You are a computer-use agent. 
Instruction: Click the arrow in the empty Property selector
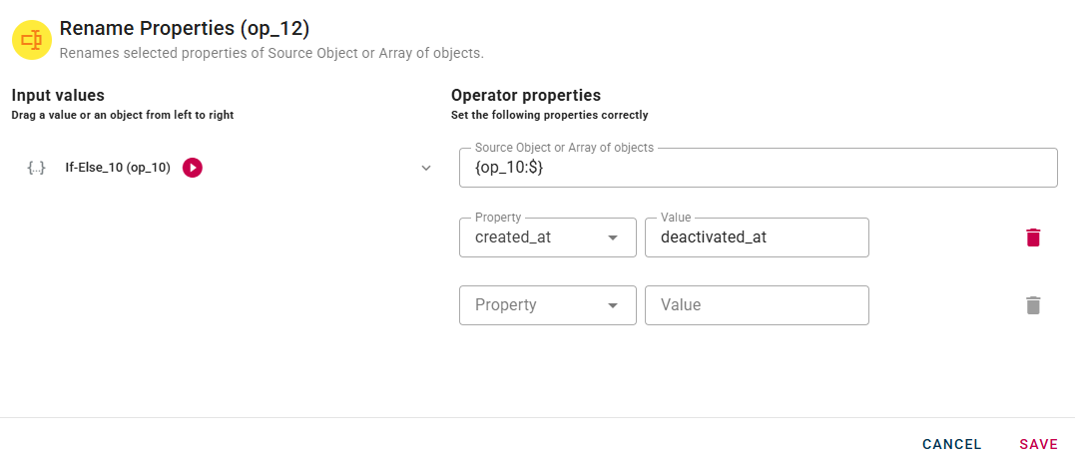pyautogui.click(x=612, y=305)
